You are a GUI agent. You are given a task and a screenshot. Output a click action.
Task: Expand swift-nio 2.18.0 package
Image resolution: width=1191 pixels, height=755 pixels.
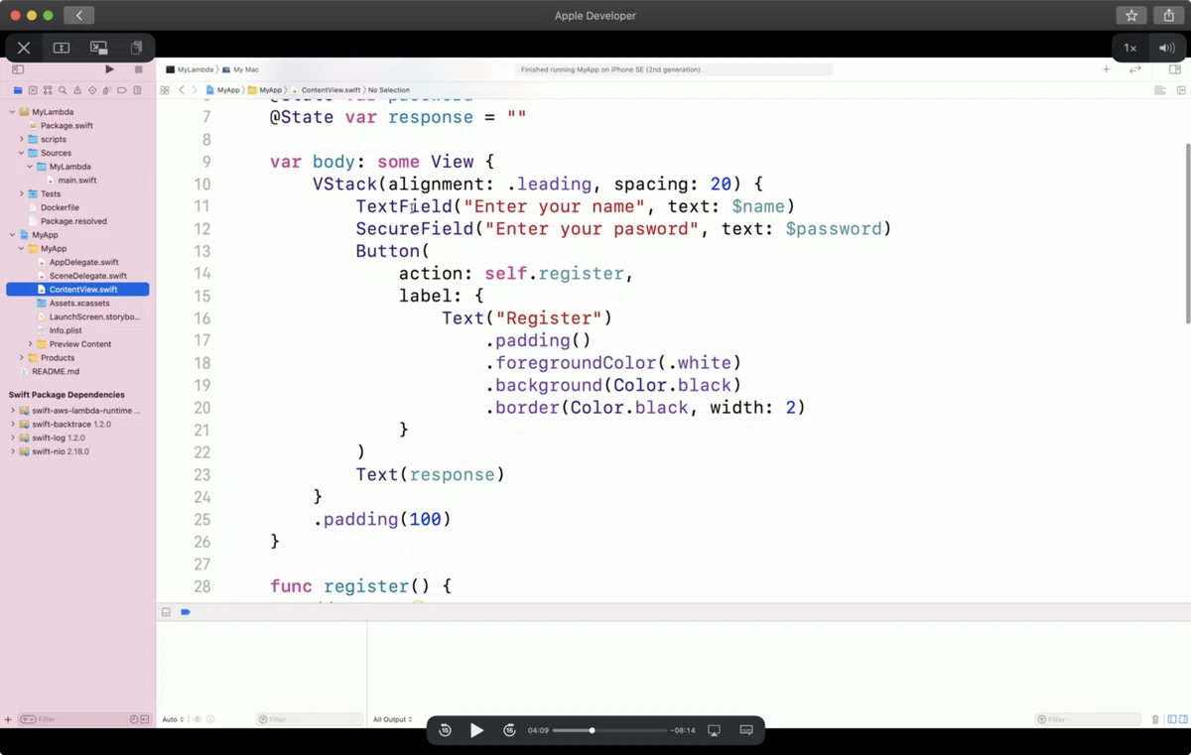pos(12,451)
